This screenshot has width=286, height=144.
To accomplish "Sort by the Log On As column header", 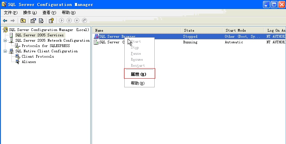I will pos(275,30).
